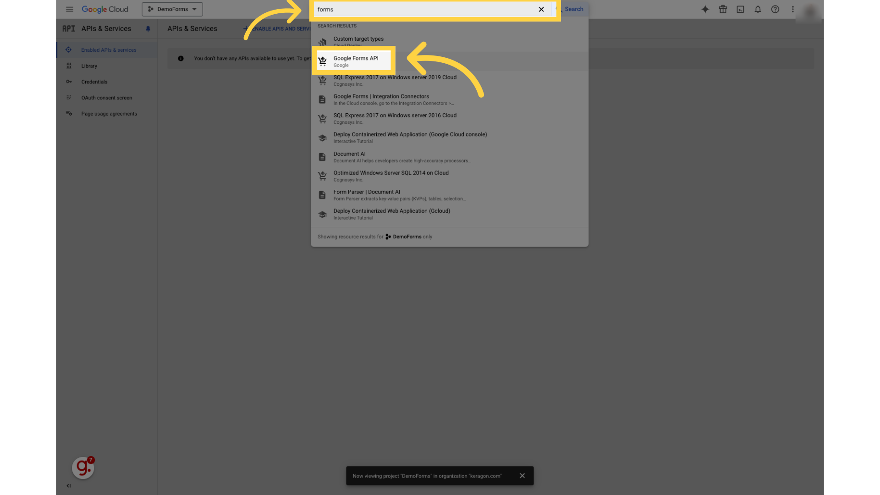Click the Google Cloud logo
Image resolution: width=880 pixels, height=495 pixels.
[105, 9]
